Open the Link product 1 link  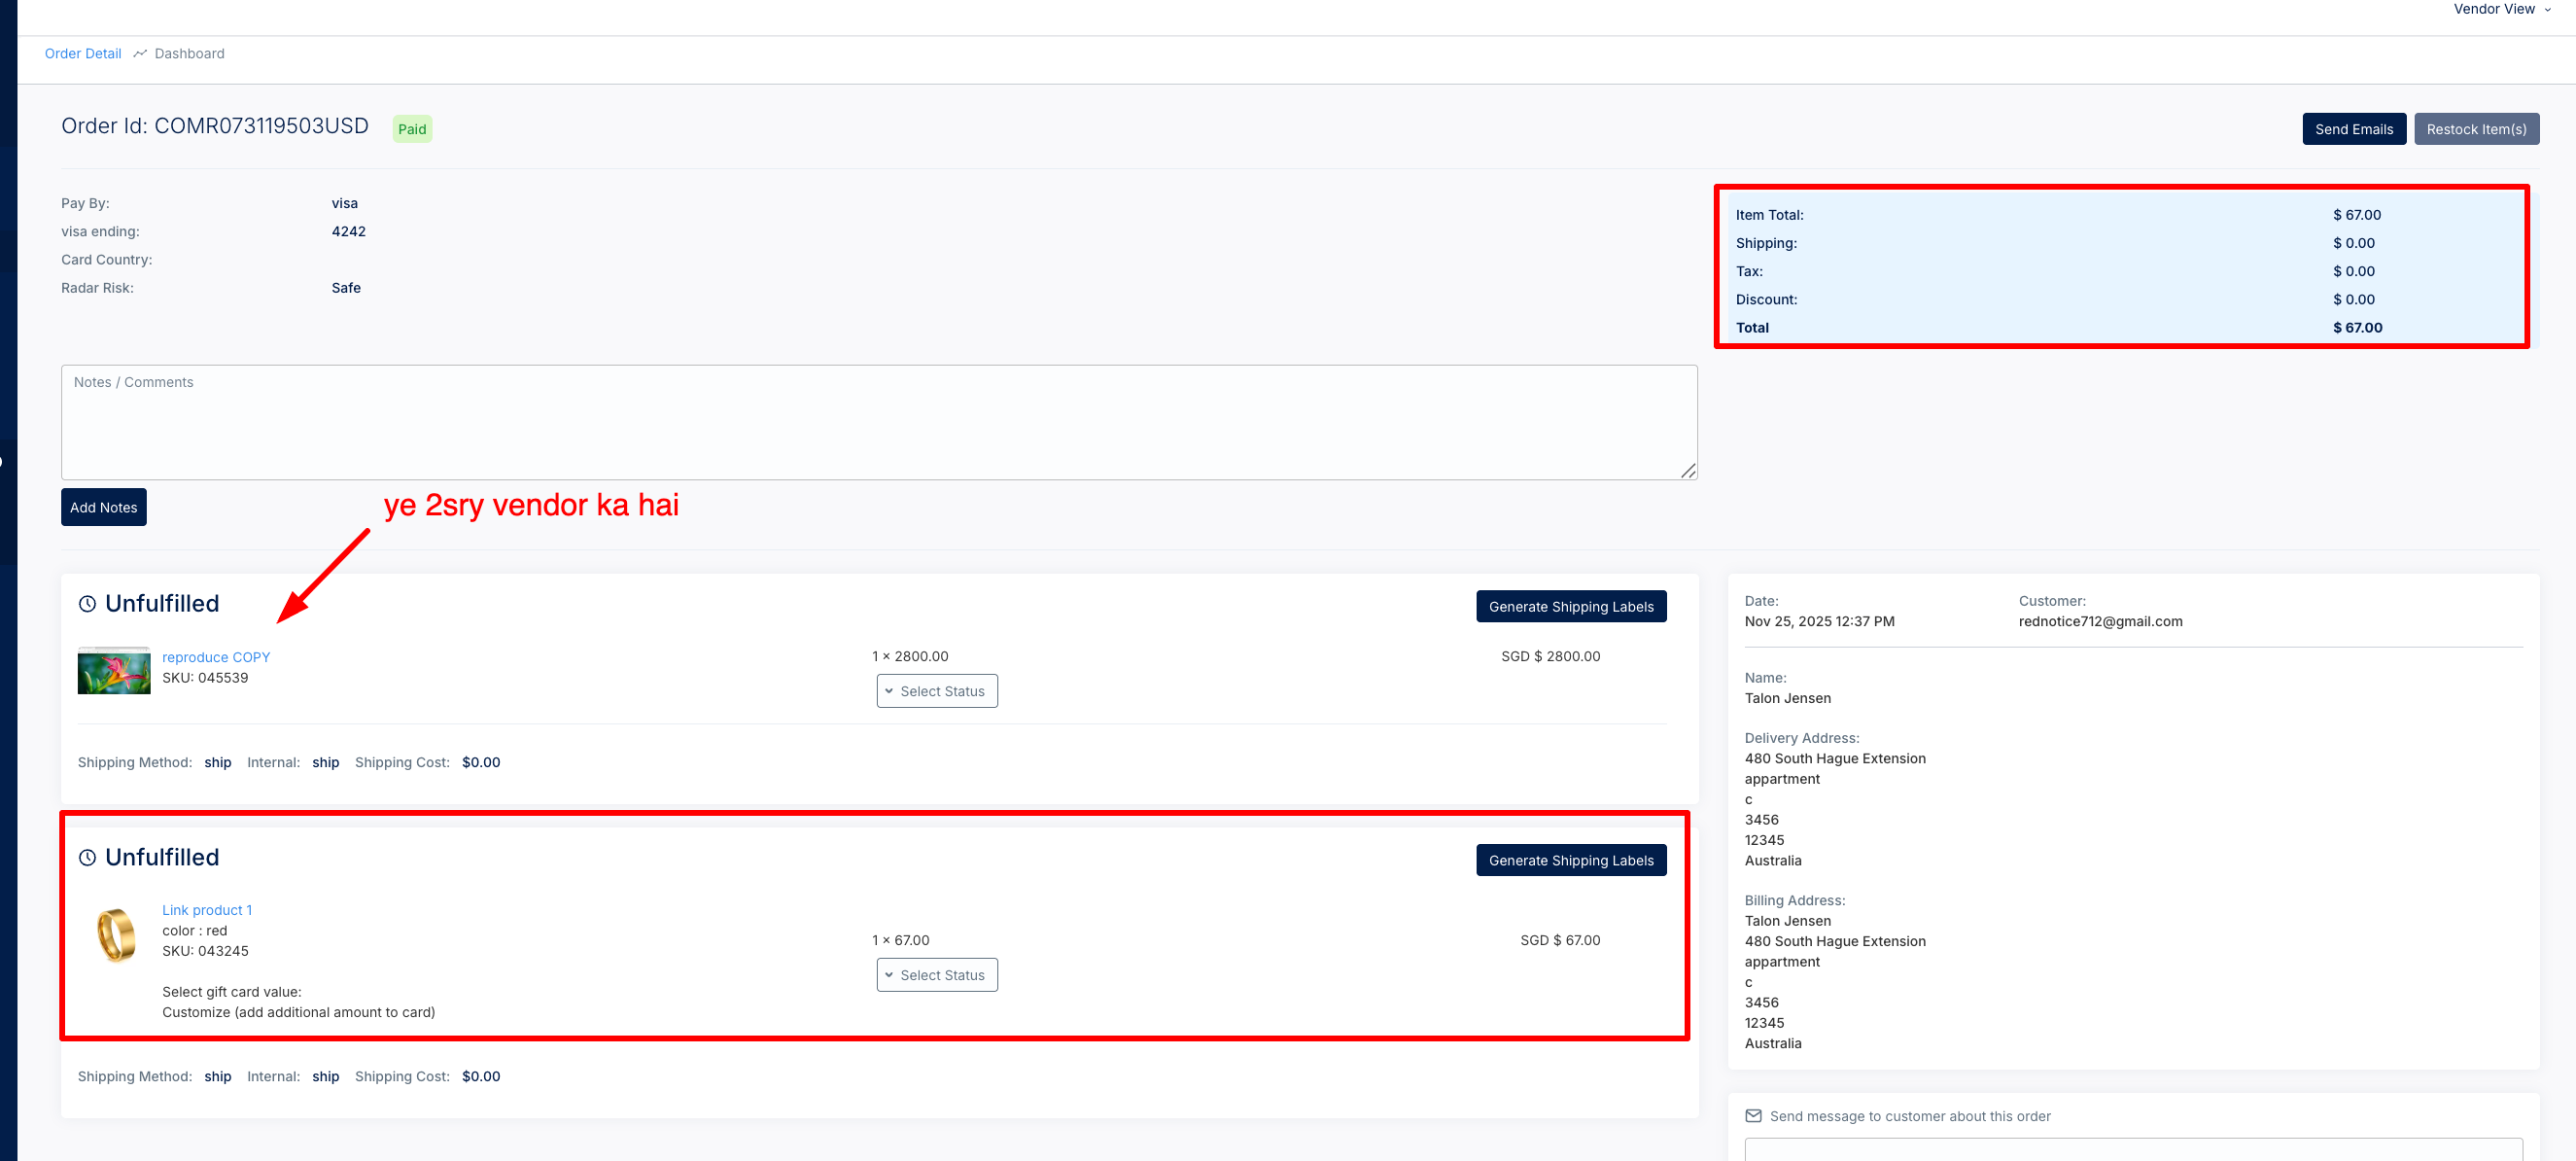(x=207, y=910)
